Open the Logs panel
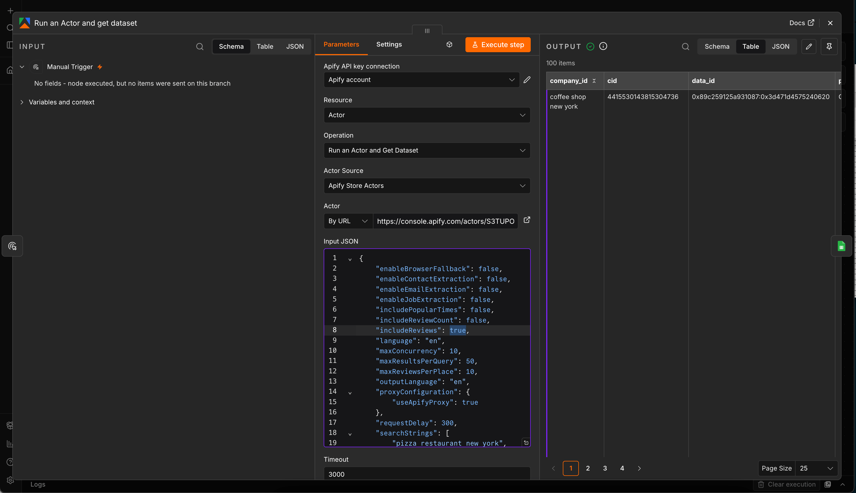 click(x=37, y=484)
